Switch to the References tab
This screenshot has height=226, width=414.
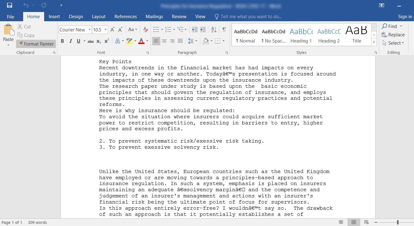click(x=126, y=17)
